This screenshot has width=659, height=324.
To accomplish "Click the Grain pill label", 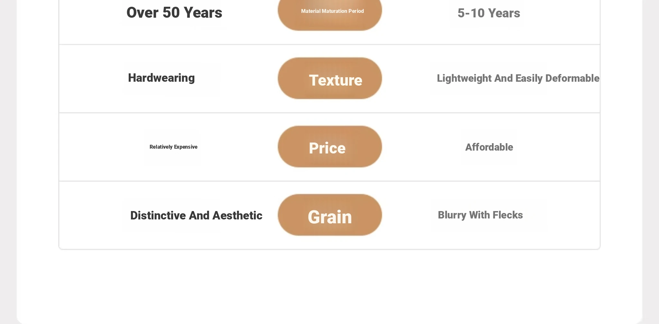I will pos(330,215).
